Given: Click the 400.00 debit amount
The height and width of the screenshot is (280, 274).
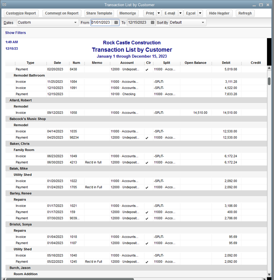Looking at the screenshot, I should pyautogui.click(x=232, y=212).
